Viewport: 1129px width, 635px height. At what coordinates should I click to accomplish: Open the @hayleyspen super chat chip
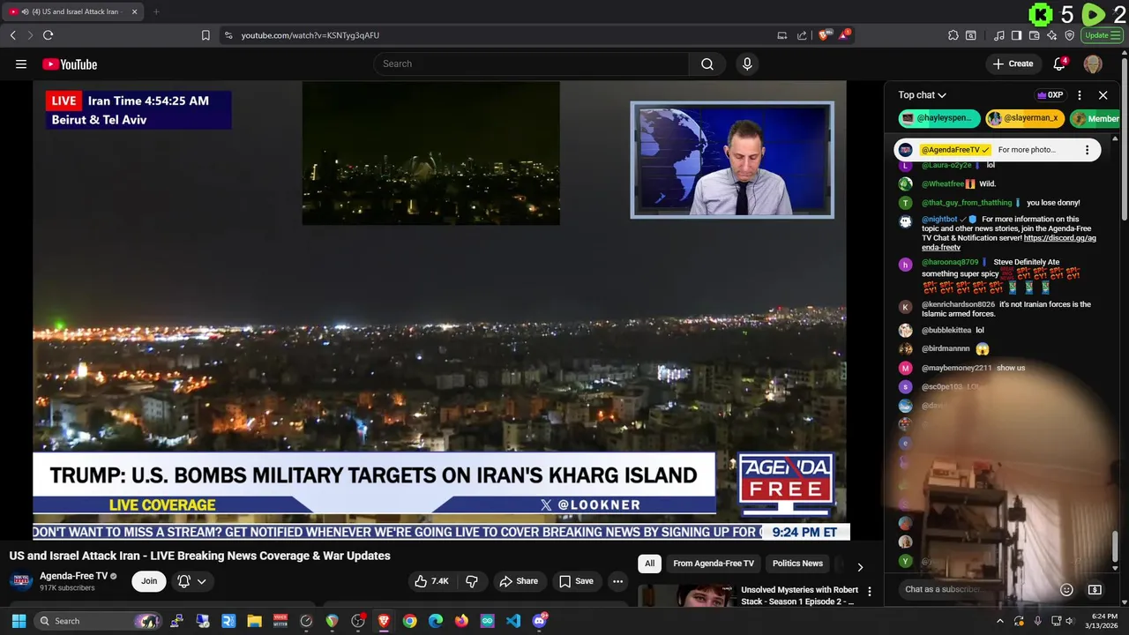(939, 118)
